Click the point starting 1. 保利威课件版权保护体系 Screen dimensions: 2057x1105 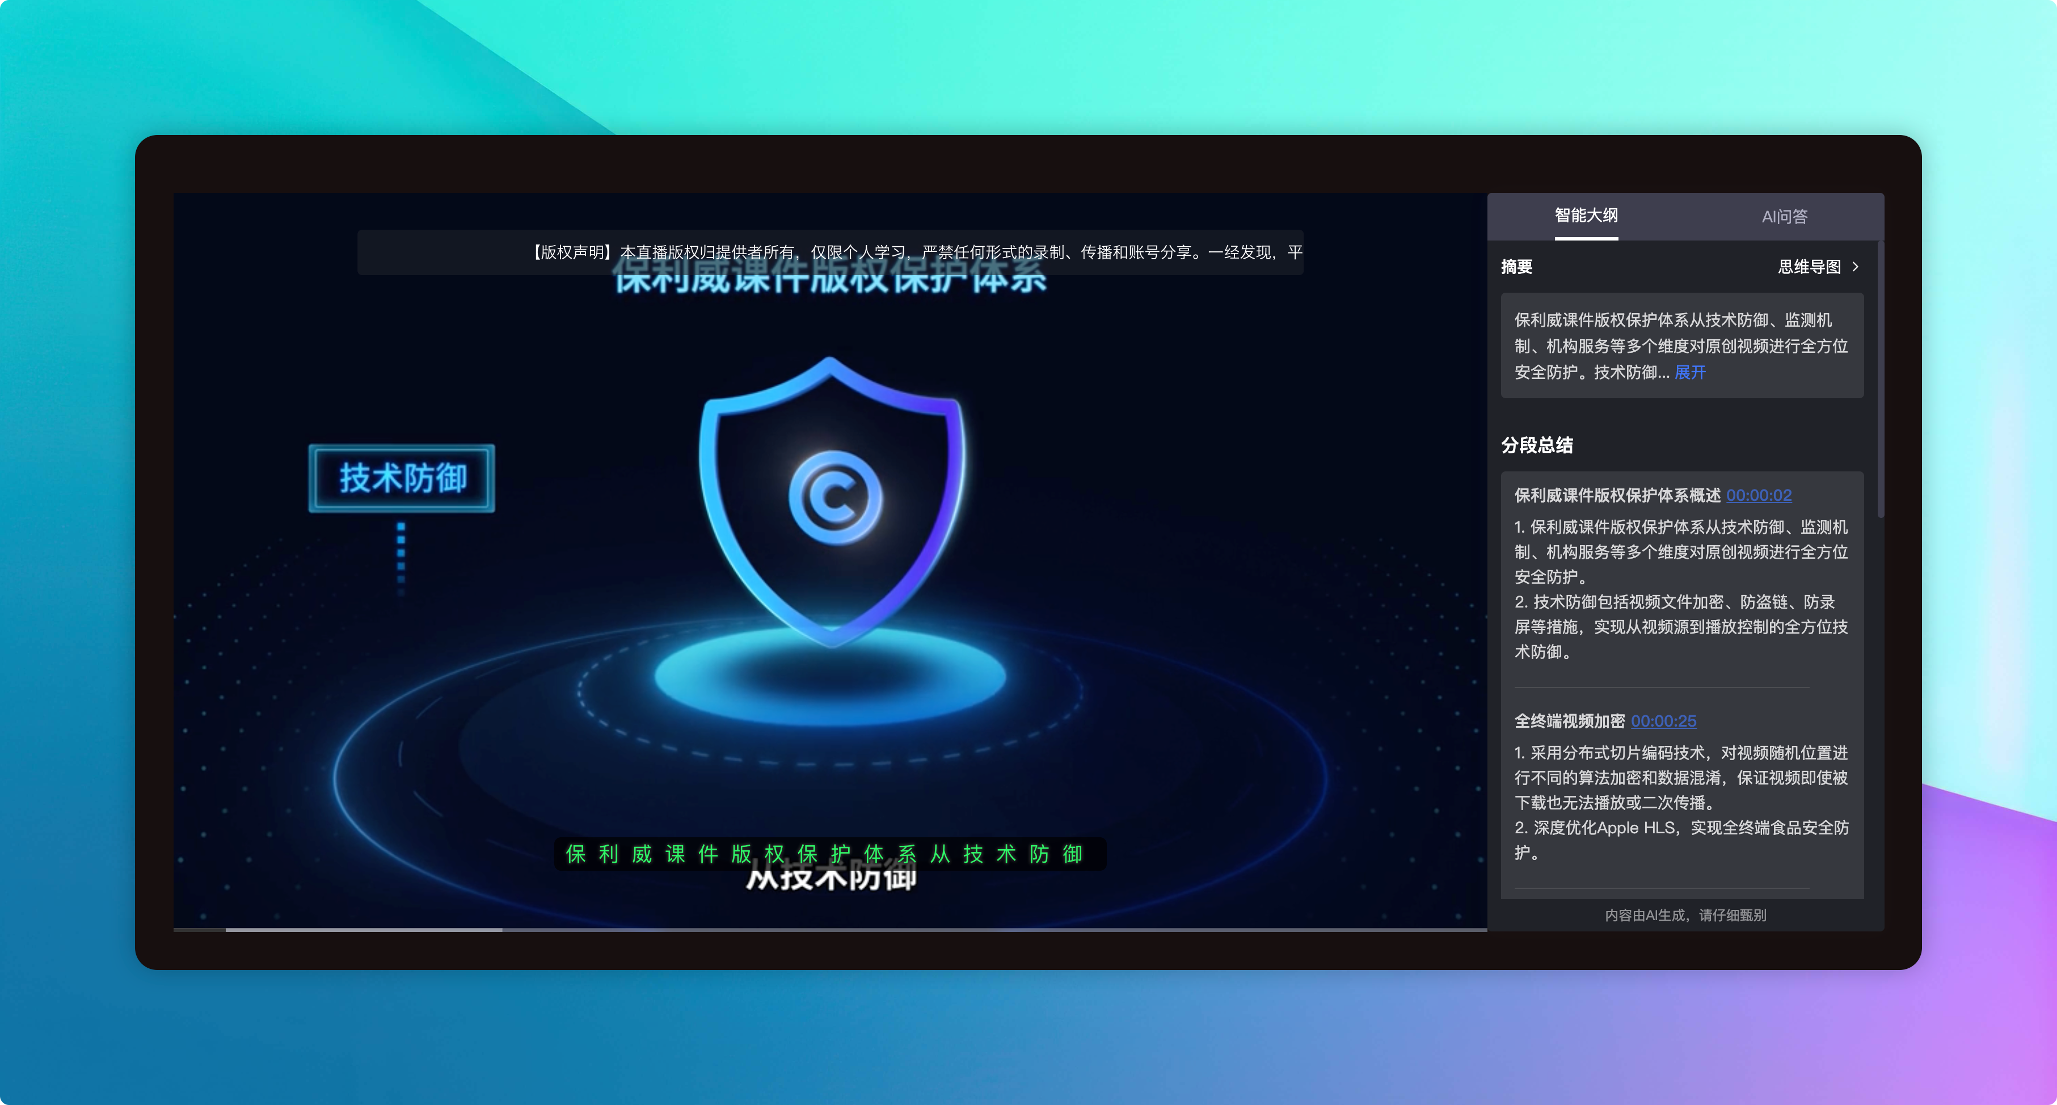click(x=1681, y=552)
